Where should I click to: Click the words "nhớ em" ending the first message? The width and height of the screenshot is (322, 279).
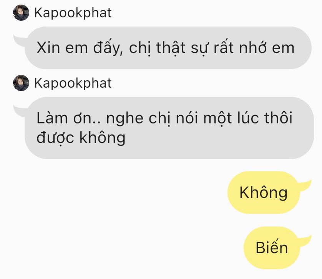(267, 48)
